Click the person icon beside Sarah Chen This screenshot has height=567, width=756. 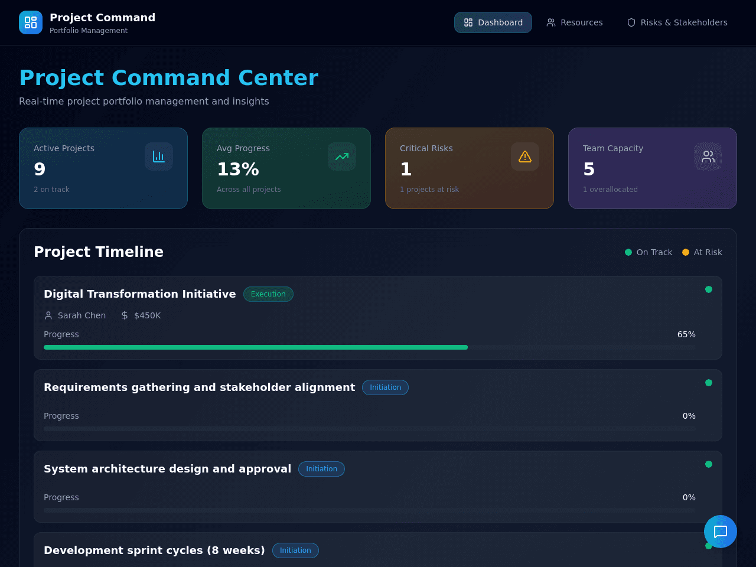(x=48, y=315)
